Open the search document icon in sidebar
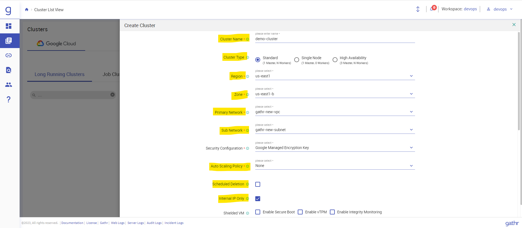 point(9,70)
